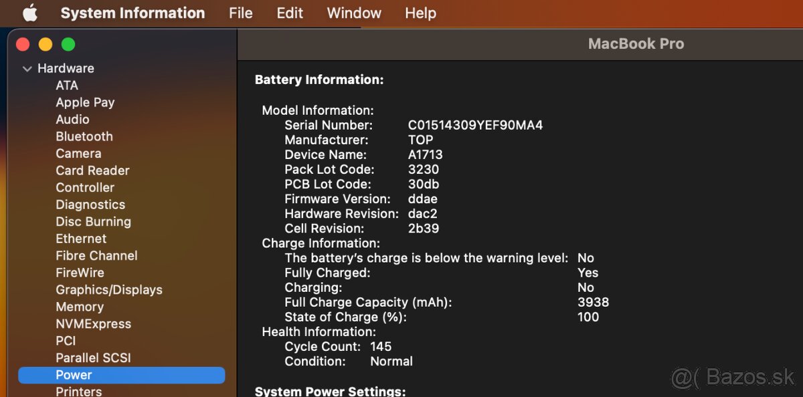View Apple Pay hardware details
The height and width of the screenshot is (397, 803).
(x=85, y=102)
